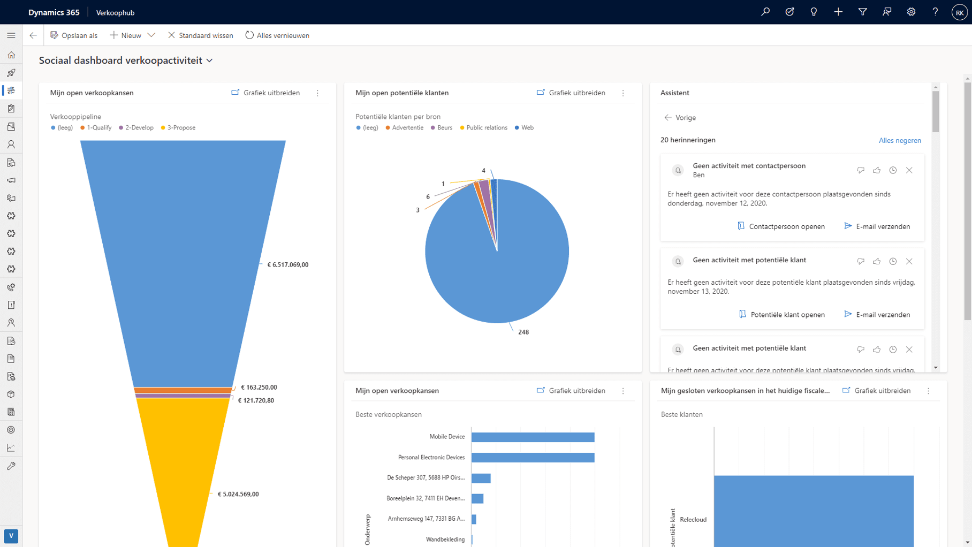Open the rocket icon in sidebar

click(x=11, y=73)
